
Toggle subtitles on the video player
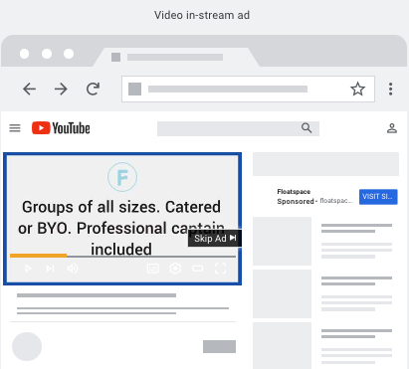click(x=153, y=269)
